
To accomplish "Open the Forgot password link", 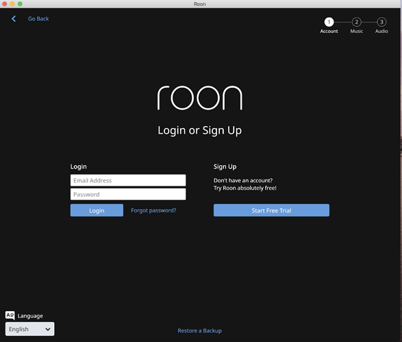I will pos(153,210).
